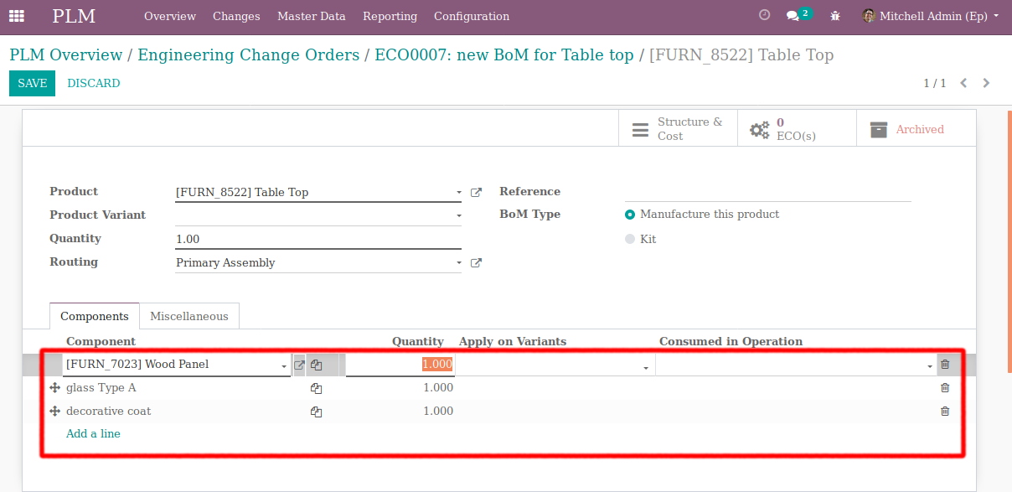Screen dimensions: 1012x492
Task: Expand Consumed in Operation dropdown
Action: pyautogui.click(x=930, y=367)
